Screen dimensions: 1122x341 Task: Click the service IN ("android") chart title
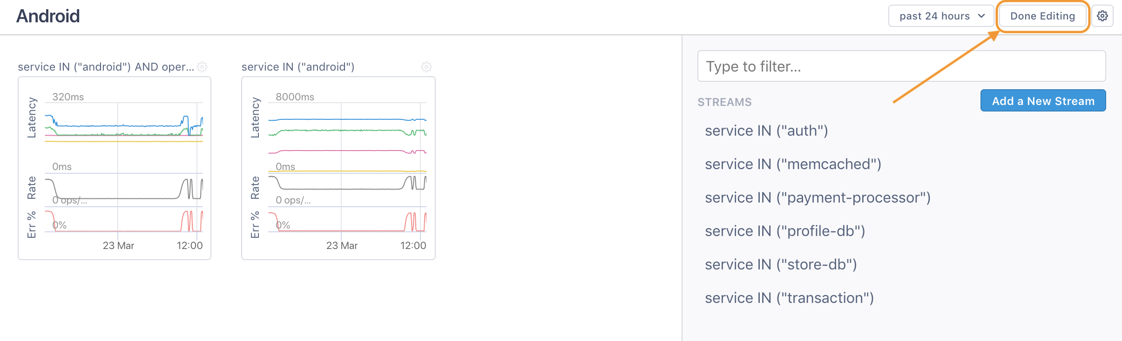click(x=298, y=67)
